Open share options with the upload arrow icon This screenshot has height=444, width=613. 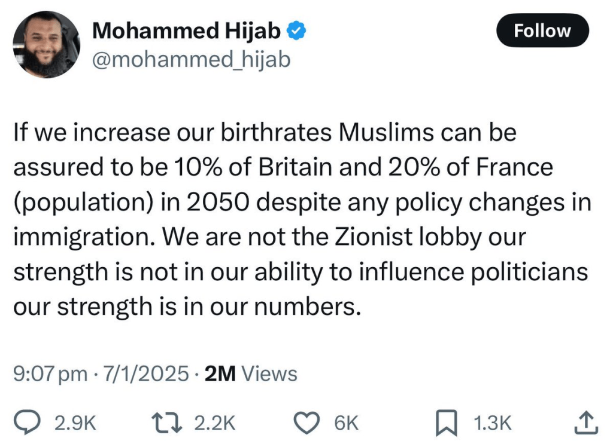585,422
